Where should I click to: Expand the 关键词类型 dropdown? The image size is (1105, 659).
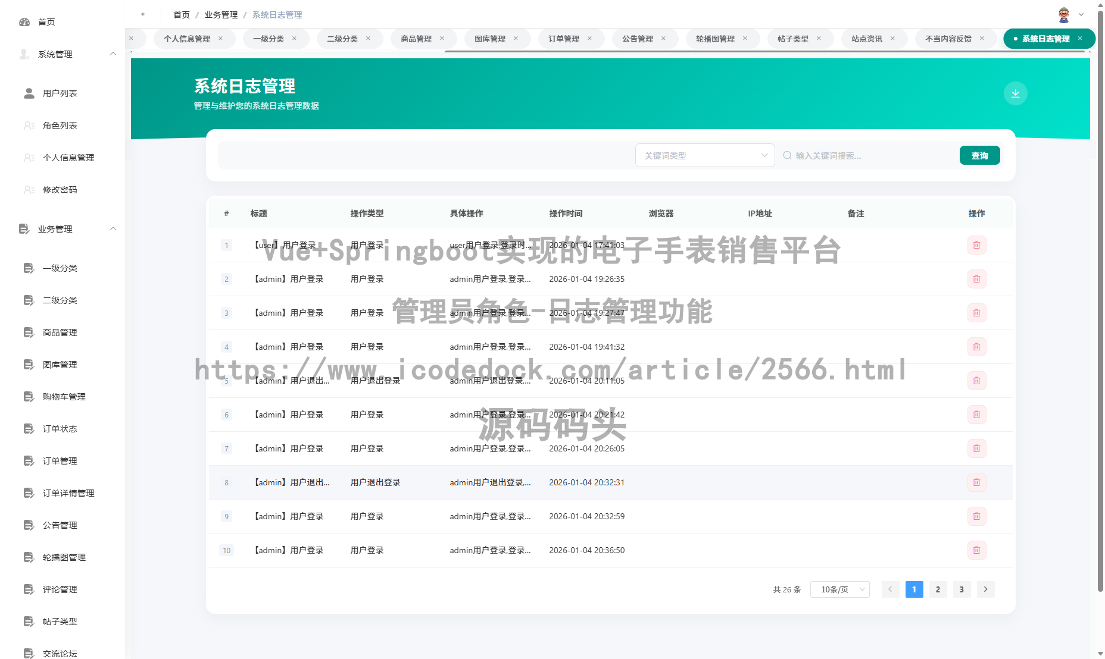705,155
